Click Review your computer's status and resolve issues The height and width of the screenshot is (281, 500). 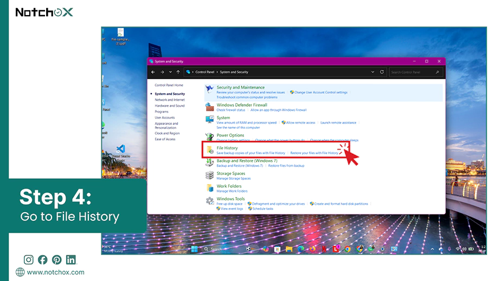(251, 93)
